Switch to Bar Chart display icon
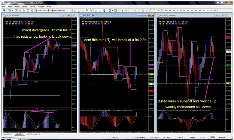Screen dimensions: 234x140 (x=75, y=10)
